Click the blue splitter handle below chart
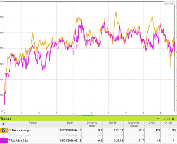177x144 pixels. click(88, 116)
